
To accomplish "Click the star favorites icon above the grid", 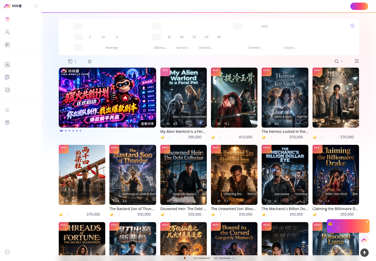I will tap(90, 61).
